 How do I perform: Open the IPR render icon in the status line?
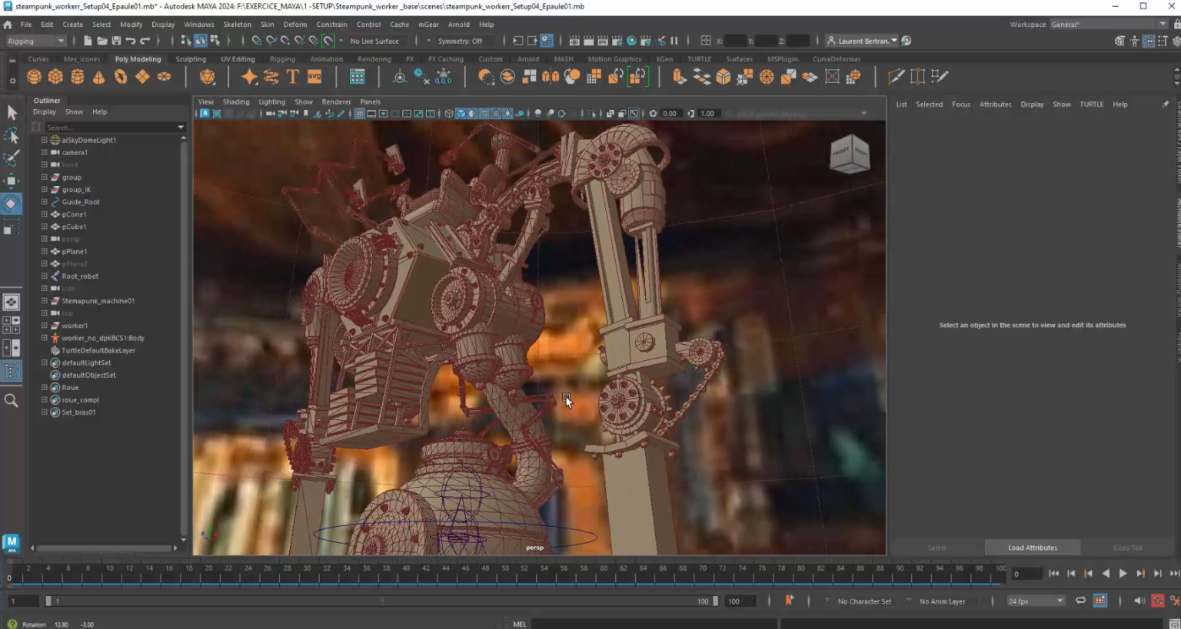[x=604, y=41]
